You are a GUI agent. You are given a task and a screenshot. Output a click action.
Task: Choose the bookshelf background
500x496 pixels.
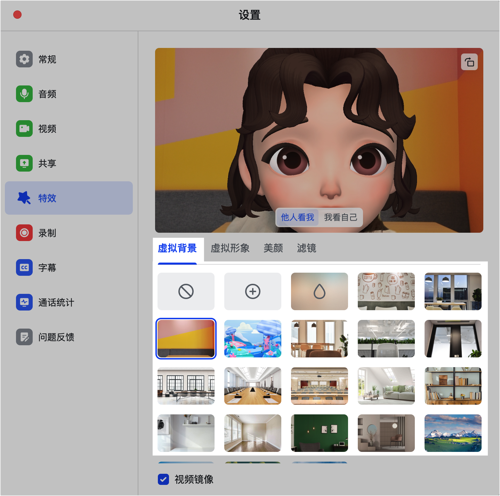[x=453, y=386]
